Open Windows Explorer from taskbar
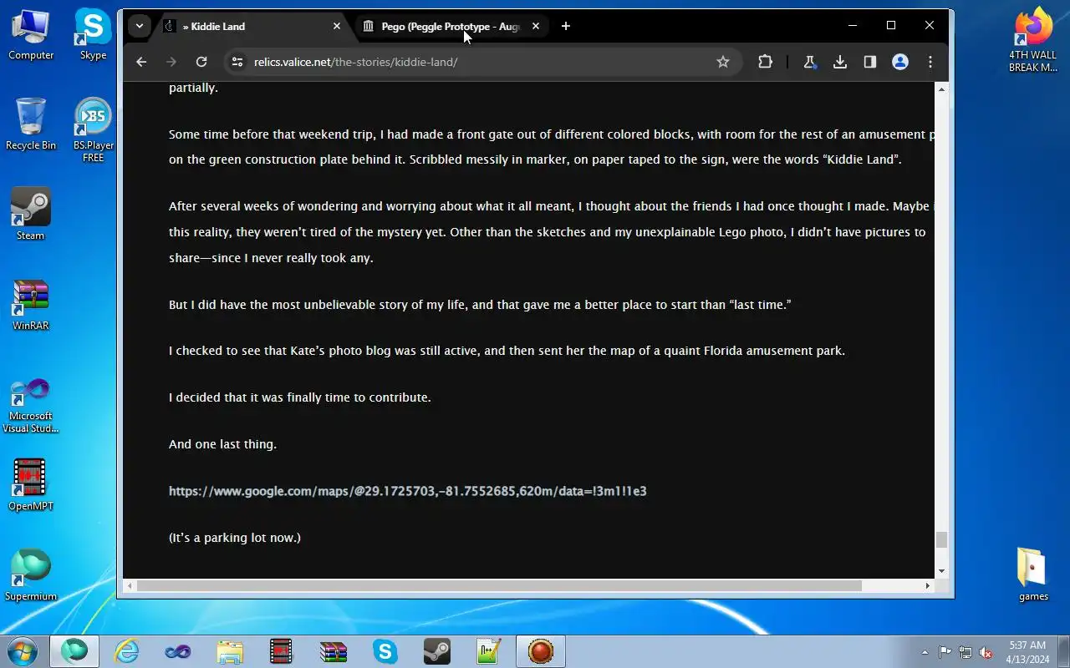The width and height of the screenshot is (1070, 668). 230,651
